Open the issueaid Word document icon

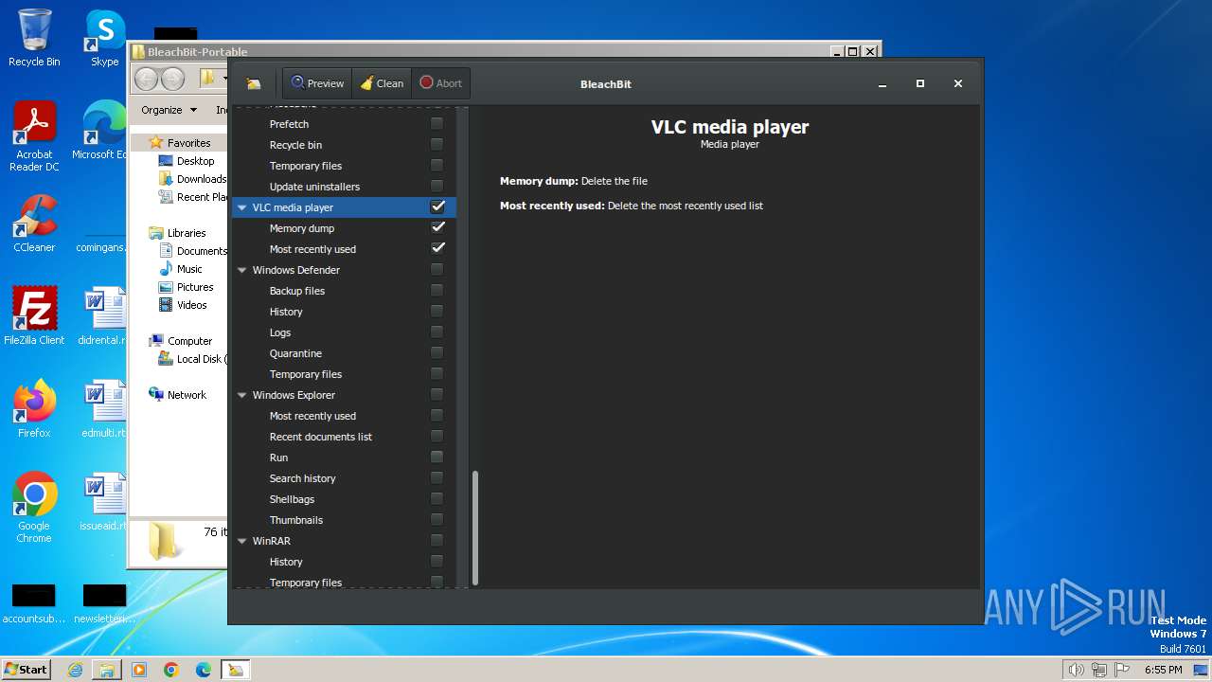(104, 502)
